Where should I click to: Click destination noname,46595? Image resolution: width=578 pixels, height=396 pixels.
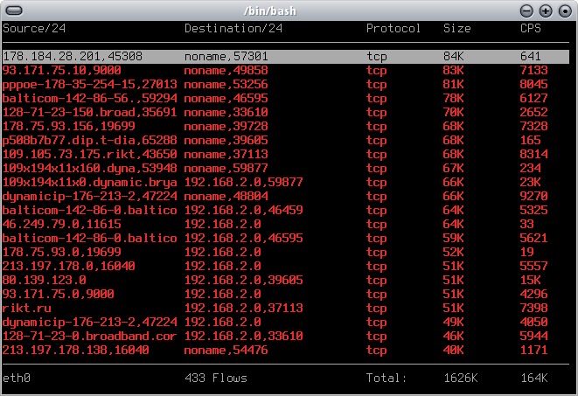226,99
